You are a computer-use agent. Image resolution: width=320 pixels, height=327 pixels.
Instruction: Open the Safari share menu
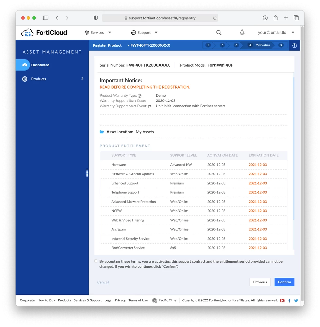pos(276,18)
